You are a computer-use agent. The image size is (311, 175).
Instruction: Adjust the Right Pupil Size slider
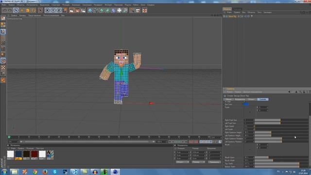tap(281, 120)
